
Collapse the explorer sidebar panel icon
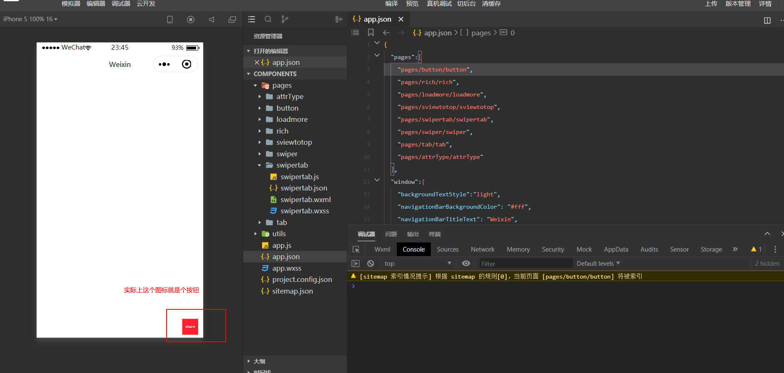339,19
